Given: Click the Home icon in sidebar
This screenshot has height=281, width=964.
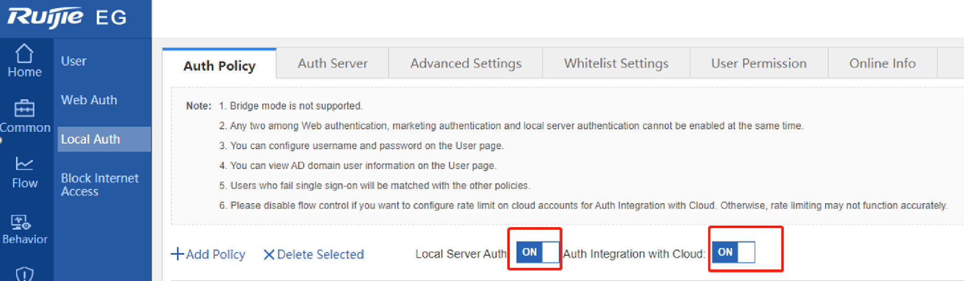Looking at the screenshot, I should (x=24, y=54).
